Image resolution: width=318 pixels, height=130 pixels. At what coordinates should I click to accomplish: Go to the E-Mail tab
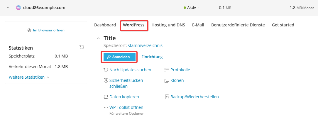[x=198, y=25]
